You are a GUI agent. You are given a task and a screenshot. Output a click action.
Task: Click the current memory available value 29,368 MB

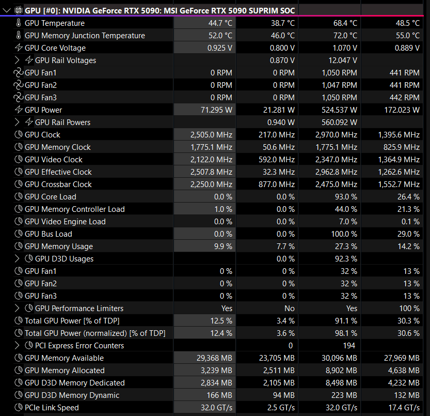pos(214,358)
